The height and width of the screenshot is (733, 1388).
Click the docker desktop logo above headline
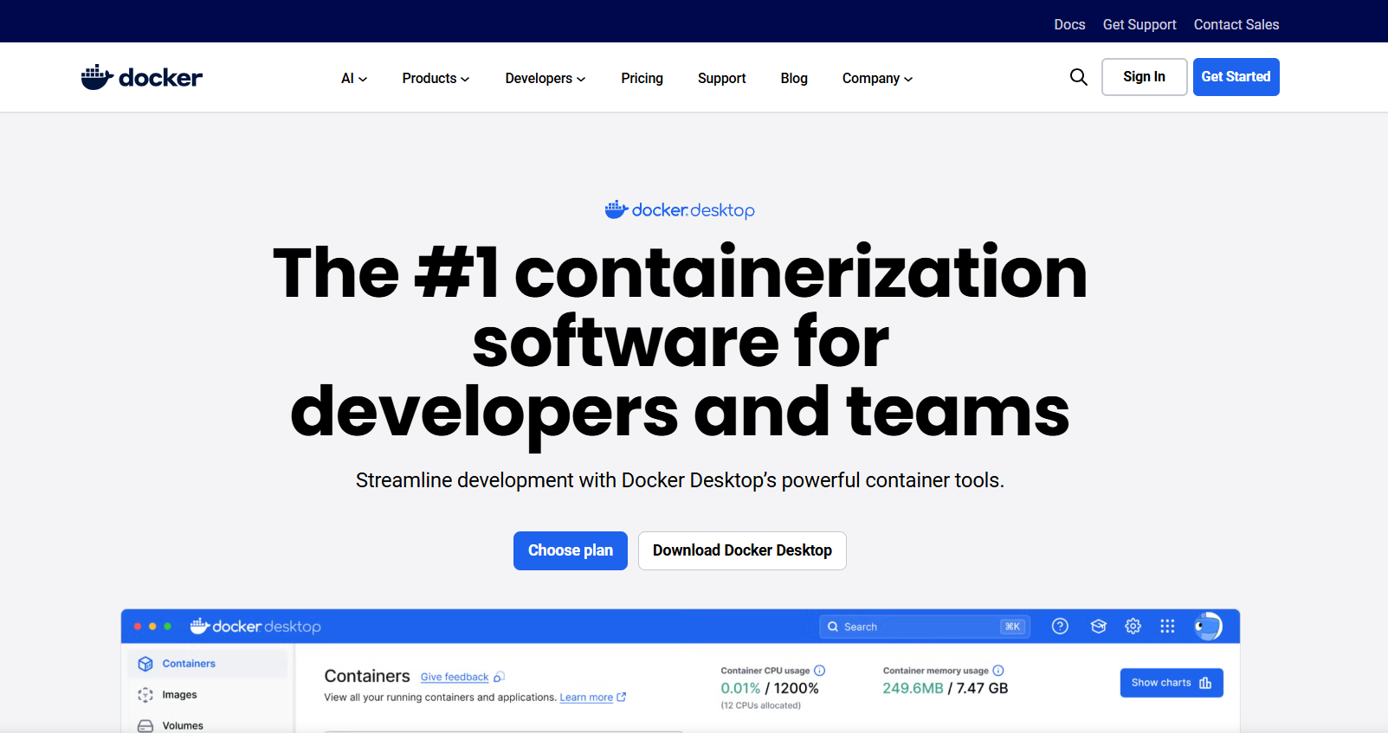[680, 209]
